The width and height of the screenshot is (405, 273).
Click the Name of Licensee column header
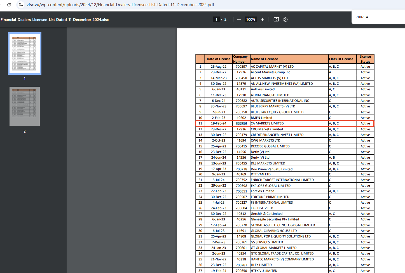tap(264, 59)
